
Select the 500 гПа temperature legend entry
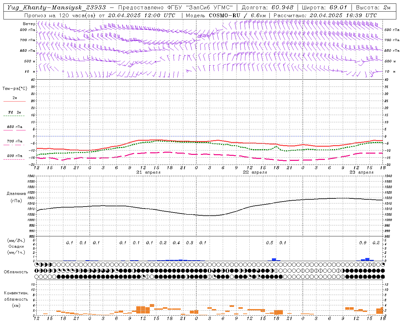click(x=14, y=156)
